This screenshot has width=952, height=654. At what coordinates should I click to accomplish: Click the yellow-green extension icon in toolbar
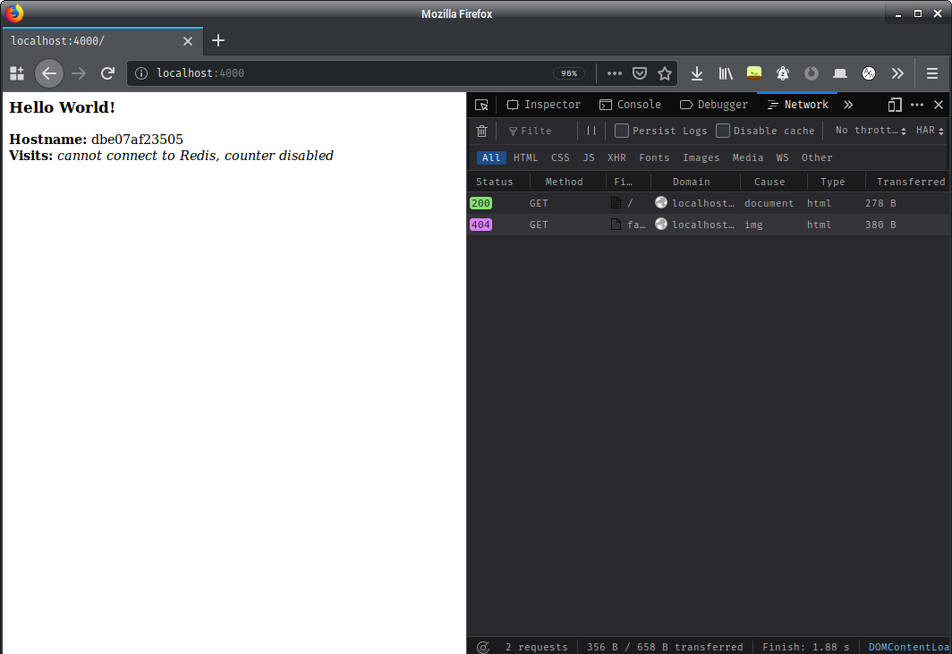tap(754, 73)
